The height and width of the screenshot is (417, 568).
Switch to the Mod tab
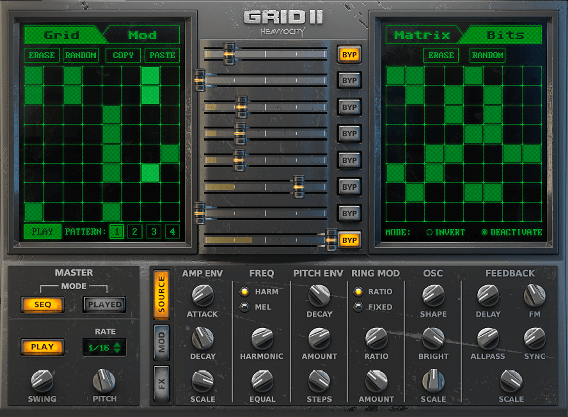143,35
